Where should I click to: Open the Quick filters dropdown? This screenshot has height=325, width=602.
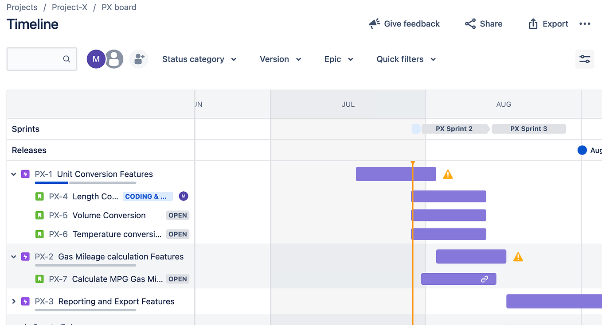406,59
